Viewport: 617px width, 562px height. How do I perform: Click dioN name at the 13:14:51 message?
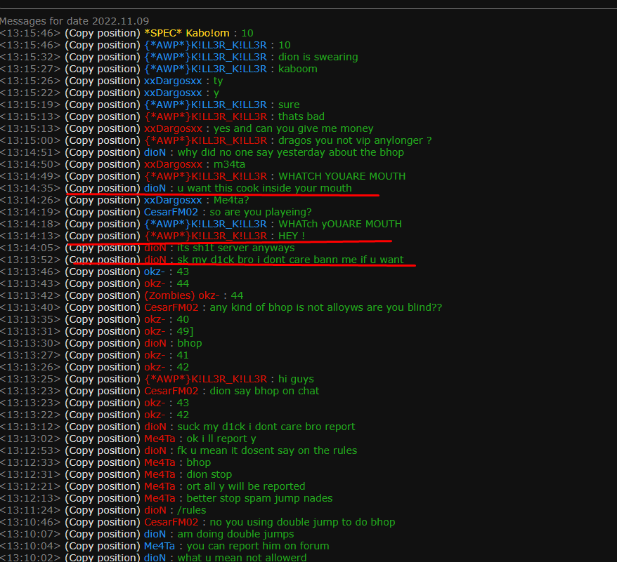click(155, 152)
